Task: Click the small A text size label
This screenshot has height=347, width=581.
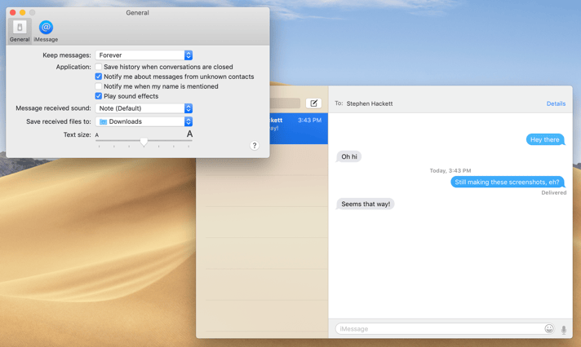Action: tap(97, 135)
